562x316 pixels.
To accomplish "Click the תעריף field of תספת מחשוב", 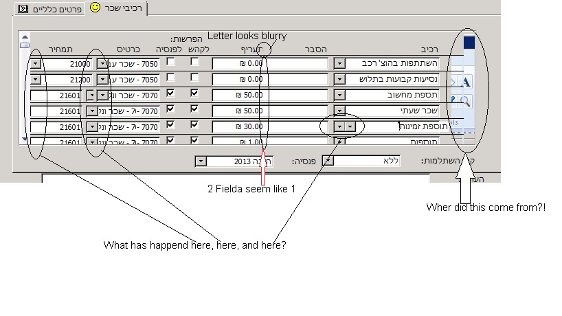I will [238, 95].
